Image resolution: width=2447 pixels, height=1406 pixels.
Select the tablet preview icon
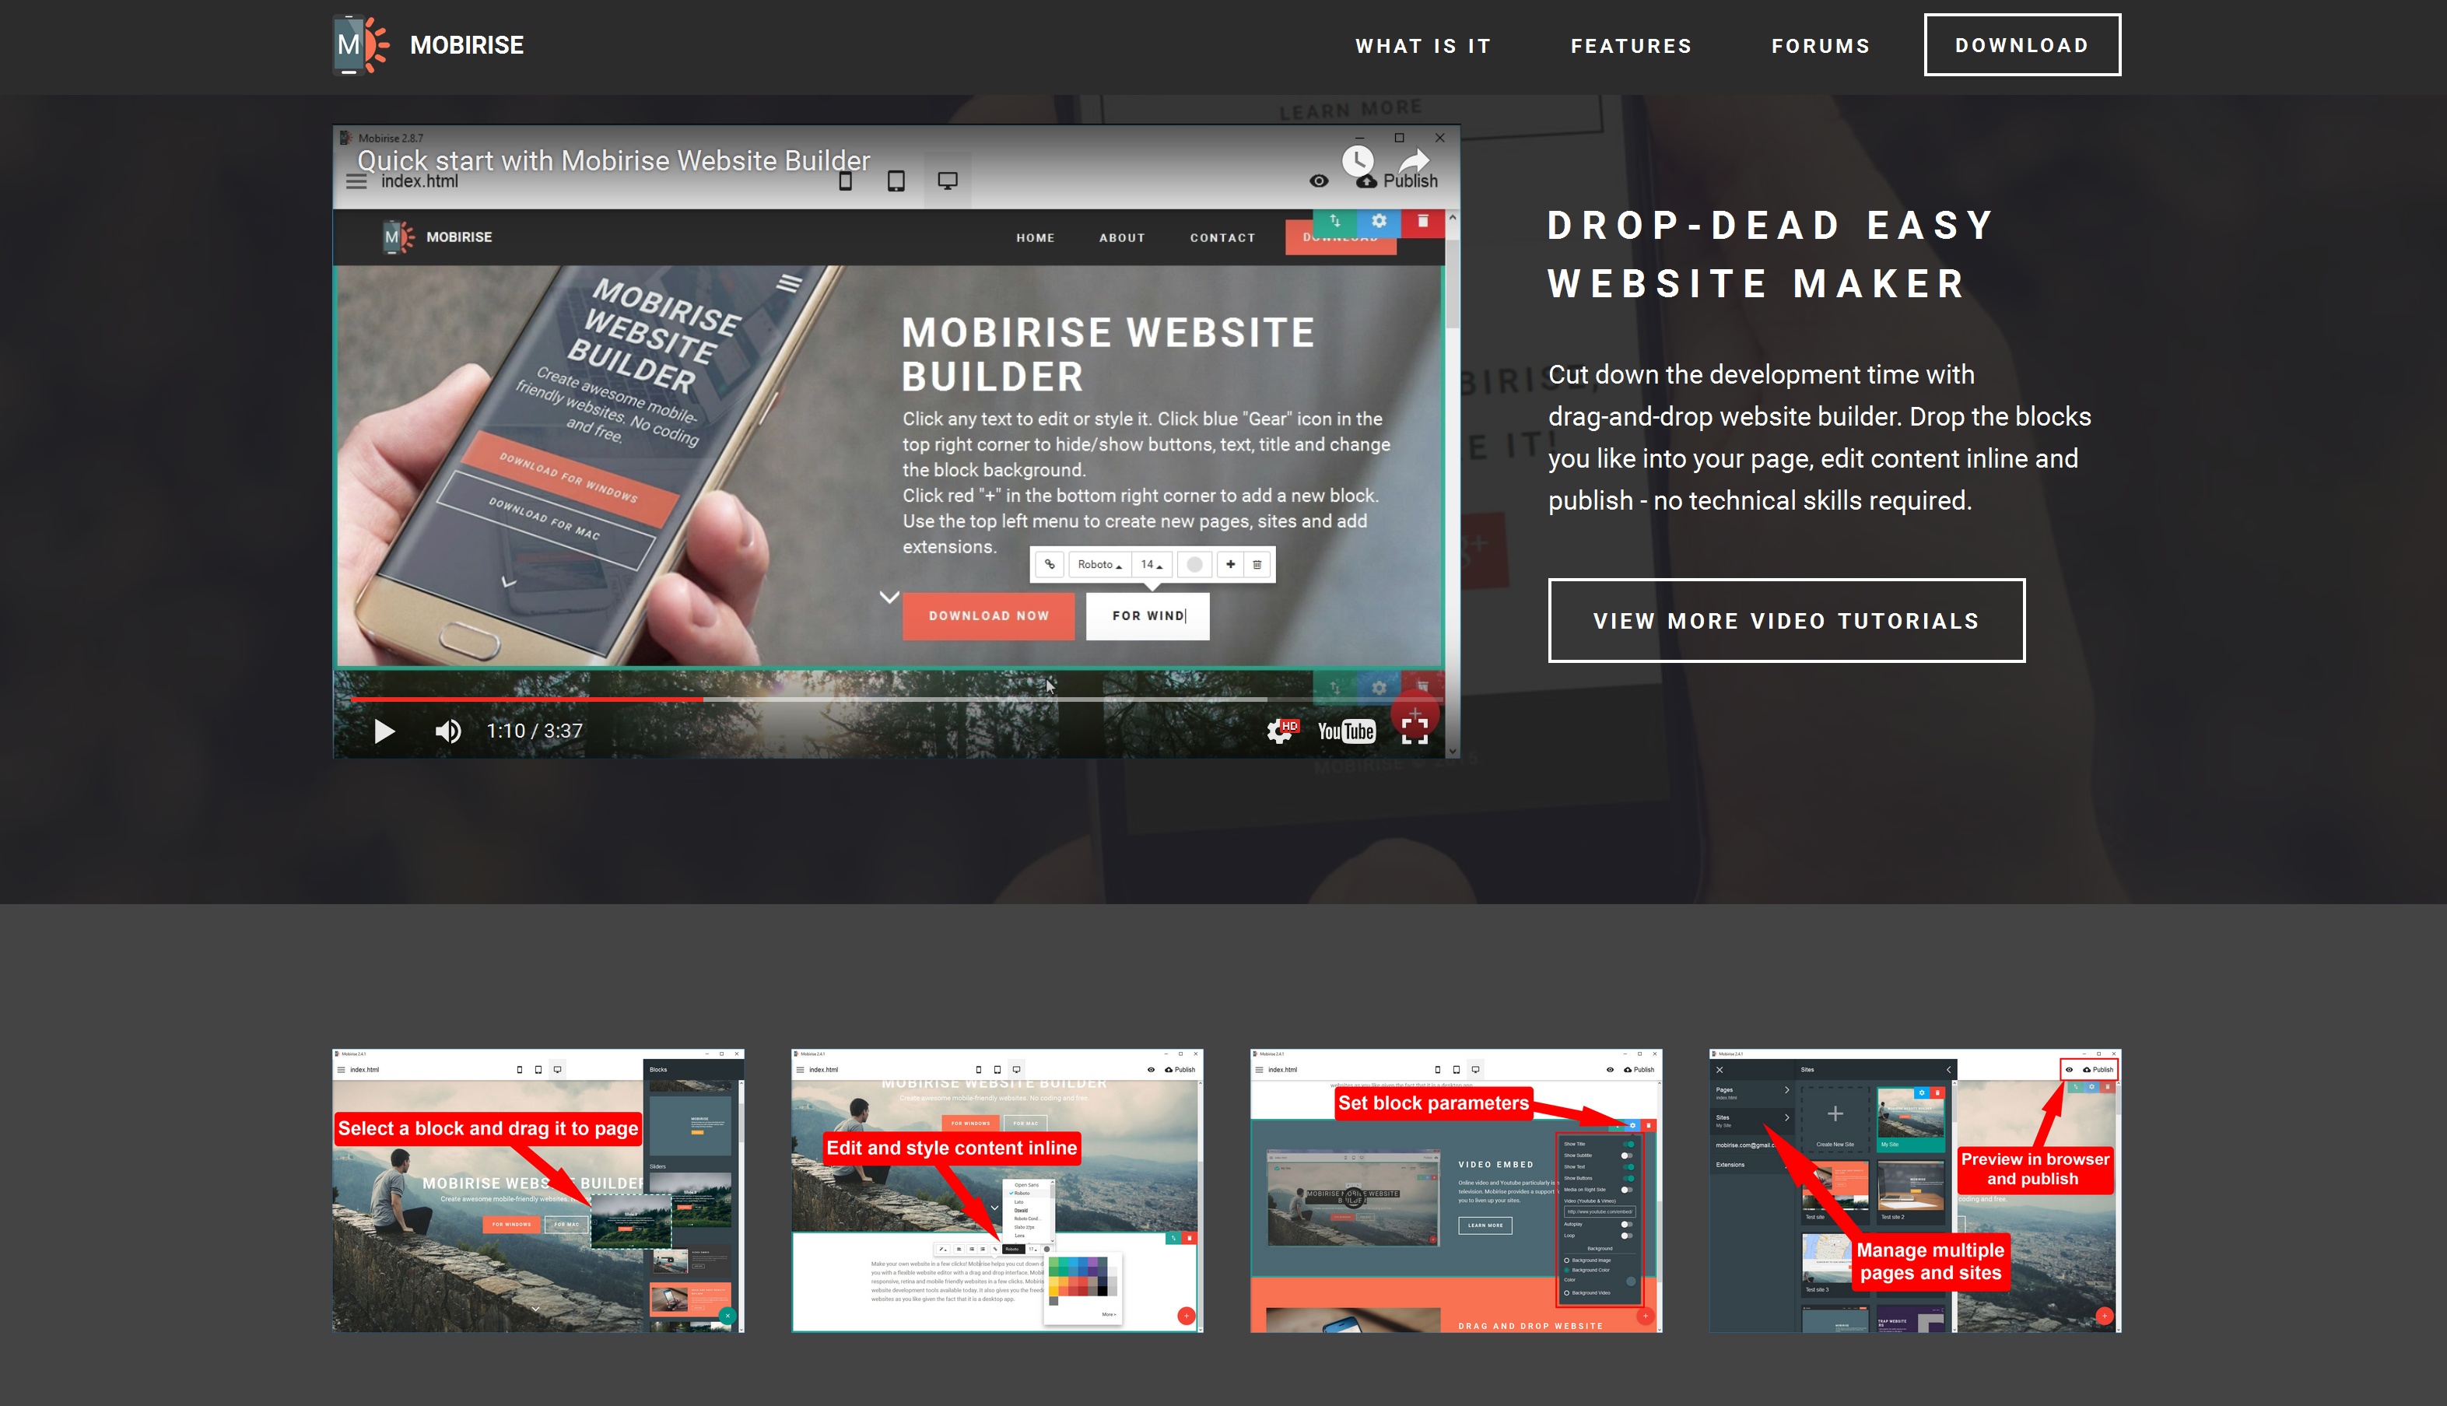(894, 180)
